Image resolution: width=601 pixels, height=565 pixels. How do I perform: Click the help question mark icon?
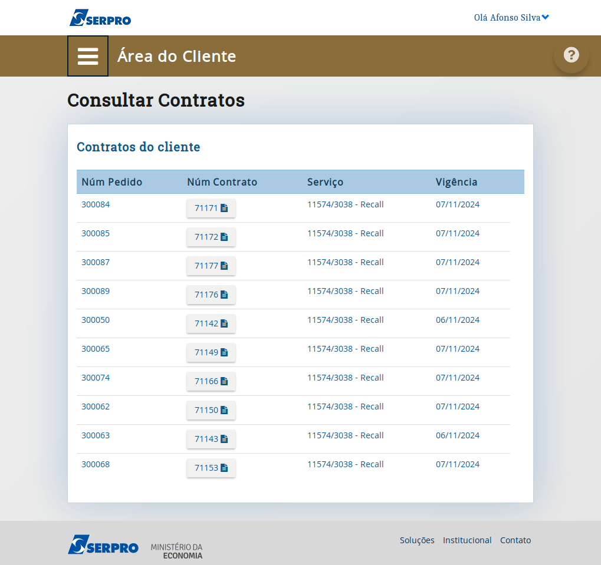tap(571, 55)
